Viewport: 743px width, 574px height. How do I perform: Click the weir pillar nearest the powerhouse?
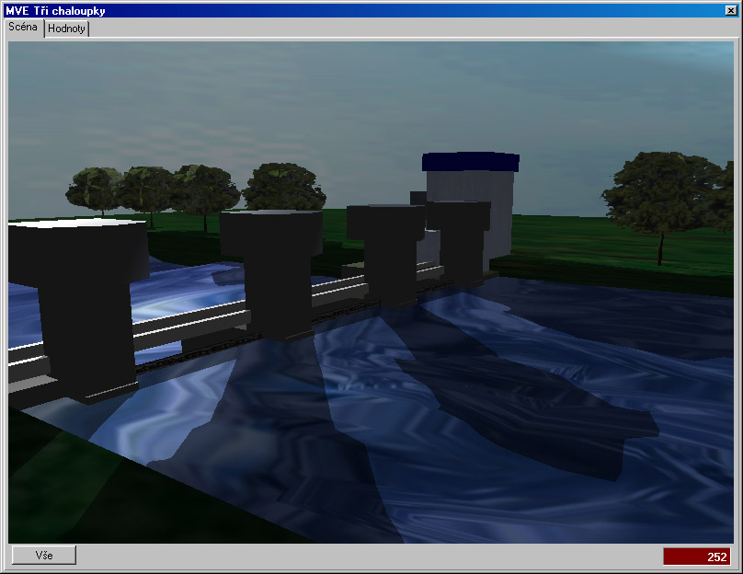460,239
